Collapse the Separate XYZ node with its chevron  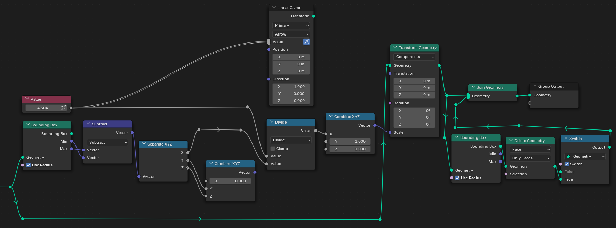pos(144,144)
